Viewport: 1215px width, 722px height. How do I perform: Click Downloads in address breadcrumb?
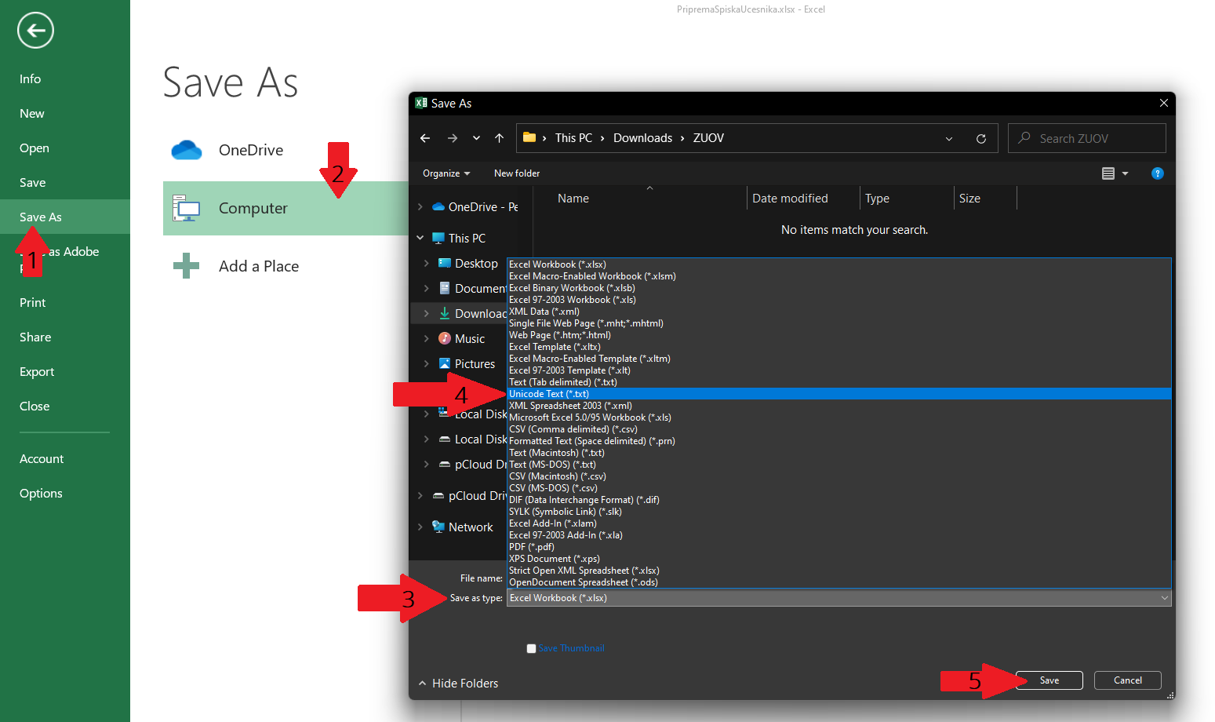point(642,138)
